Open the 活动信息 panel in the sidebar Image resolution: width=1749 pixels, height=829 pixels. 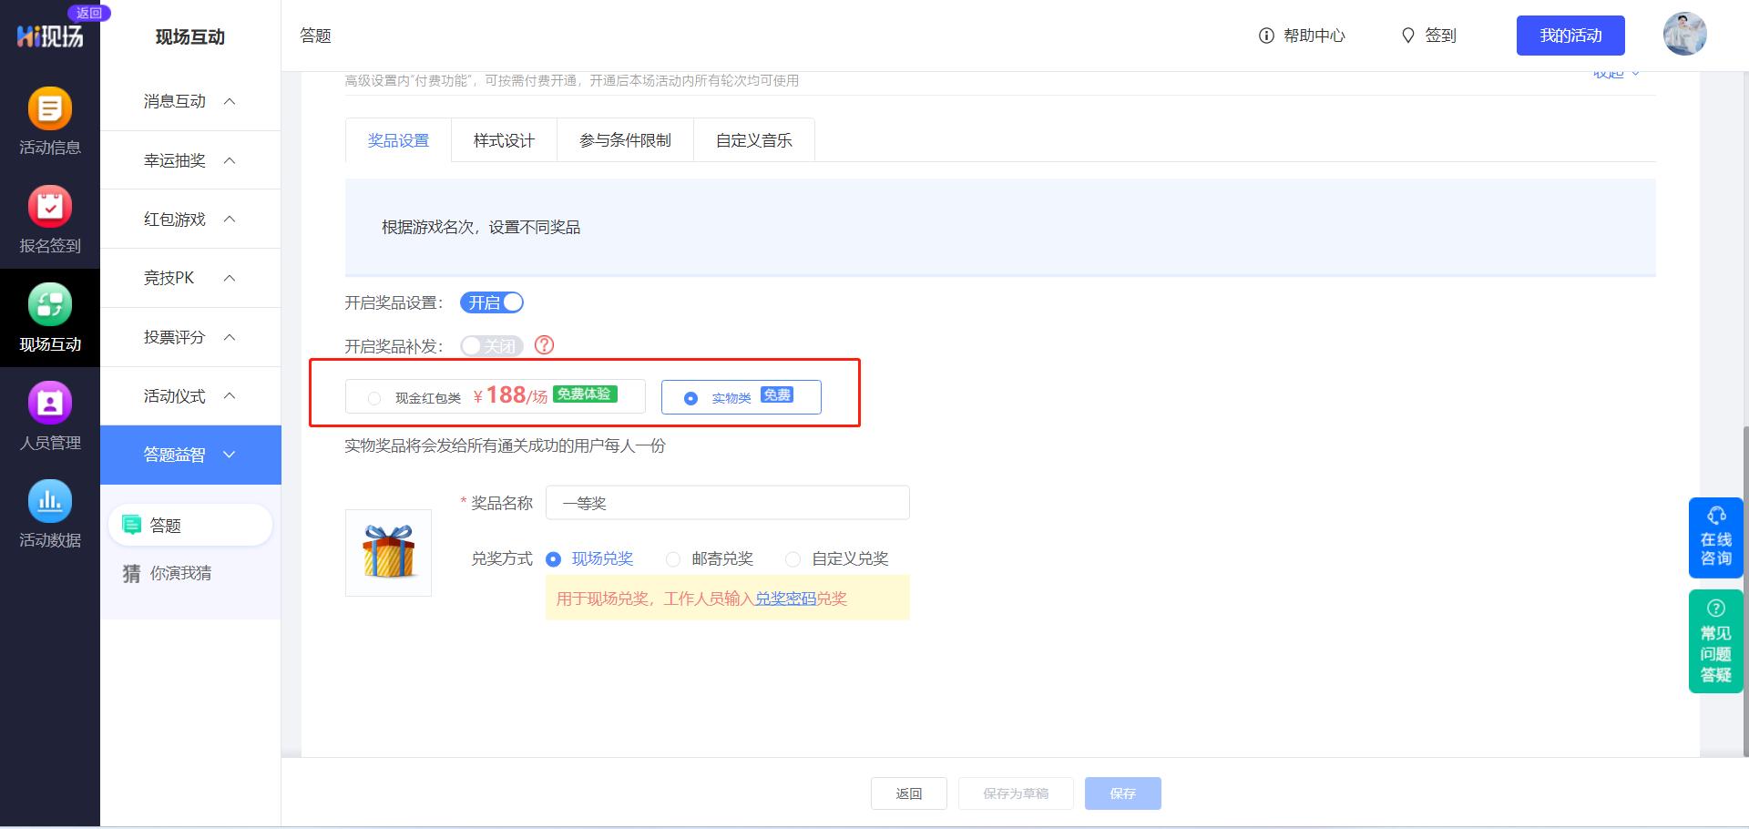(x=50, y=123)
